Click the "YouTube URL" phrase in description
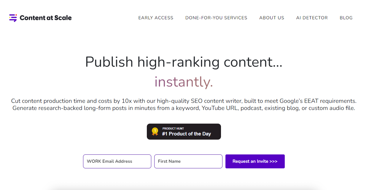369x190 pixels. pyautogui.click(x=220, y=108)
